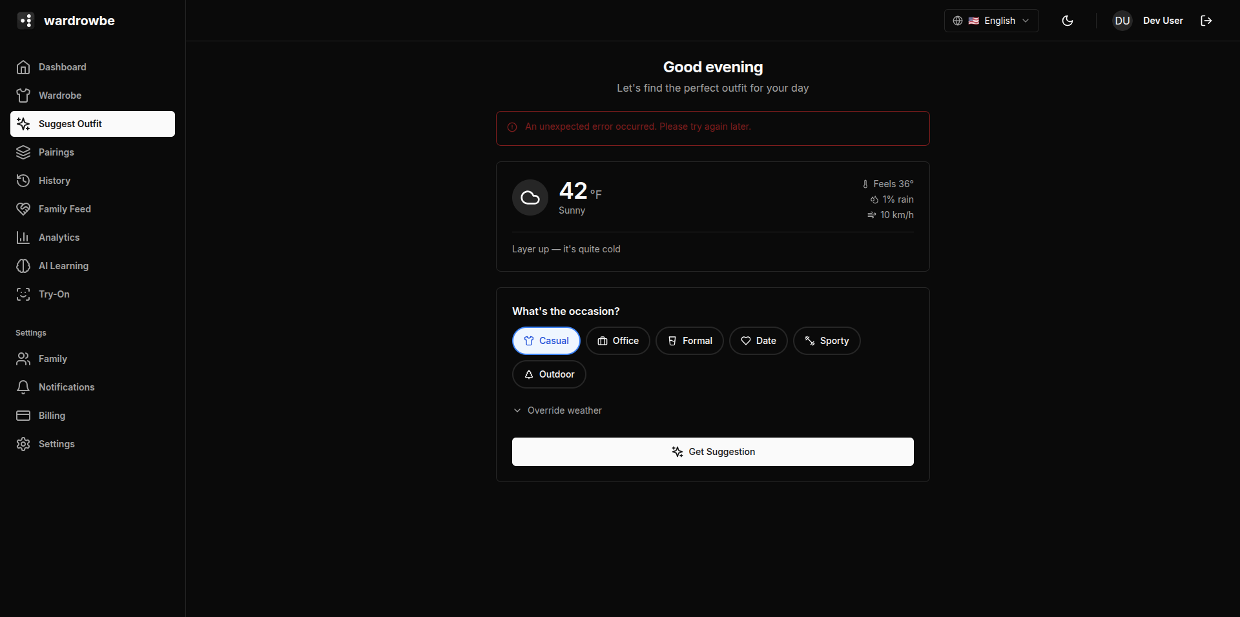Screen dimensions: 1240x617
Task: Click the wardrowbe logo icon
Action: [25, 21]
